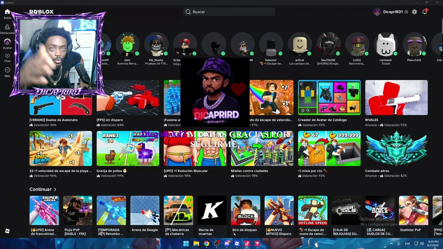Open friend LUGO's avatar
The image size is (443, 249).
357,44
